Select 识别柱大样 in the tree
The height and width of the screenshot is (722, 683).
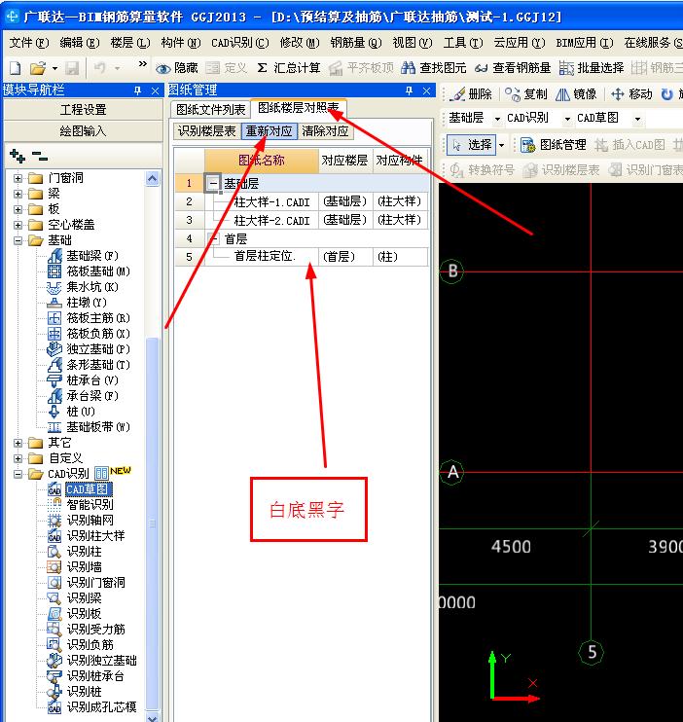click(87, 536)
